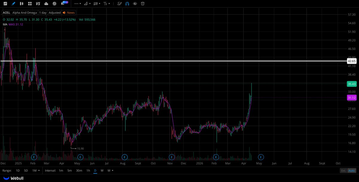Toggle the Auto scale button

(x=352, y=171)
